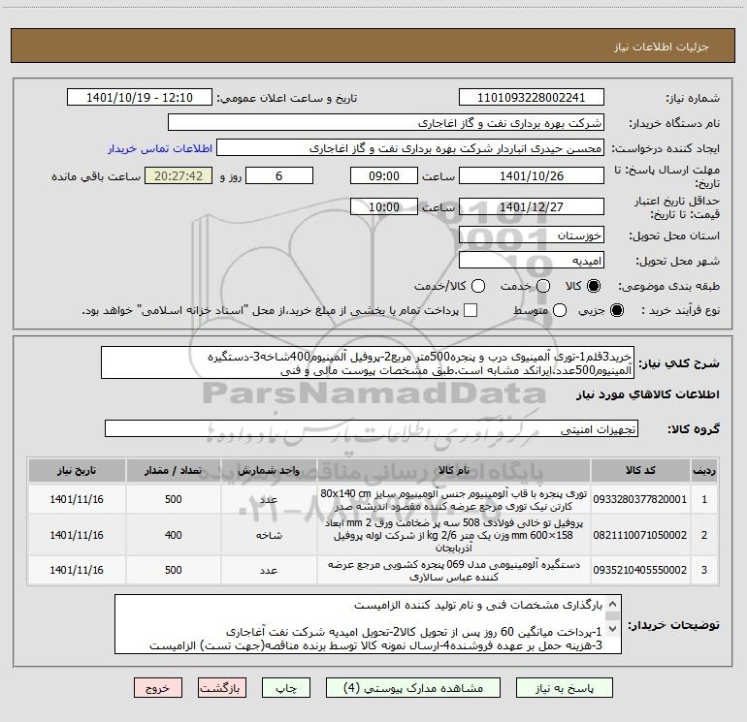Click the delivery province field خوزستان
Screen dimensions: 747x722
coord(532,235)
